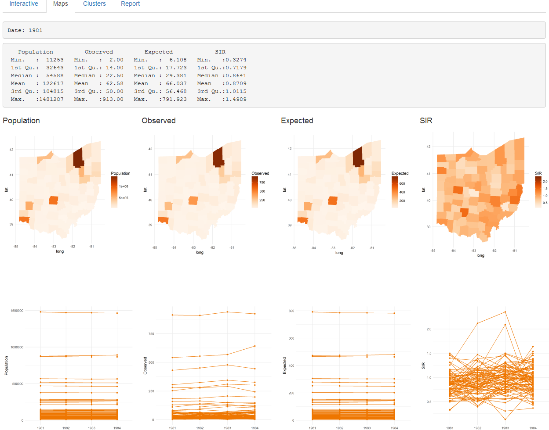The image size is (549, 430).
Task: Click the Population time series line chart
Action: (x=79, y=364)
